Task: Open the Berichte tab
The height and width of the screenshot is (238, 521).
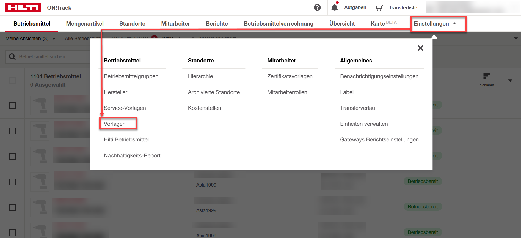Action: [x=217, y=24]
